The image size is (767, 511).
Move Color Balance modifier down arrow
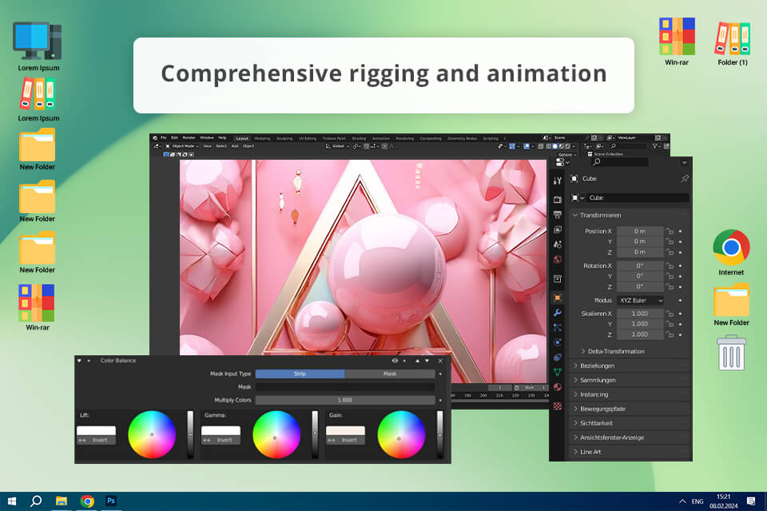pyautogui.click(x=427, y=361)
